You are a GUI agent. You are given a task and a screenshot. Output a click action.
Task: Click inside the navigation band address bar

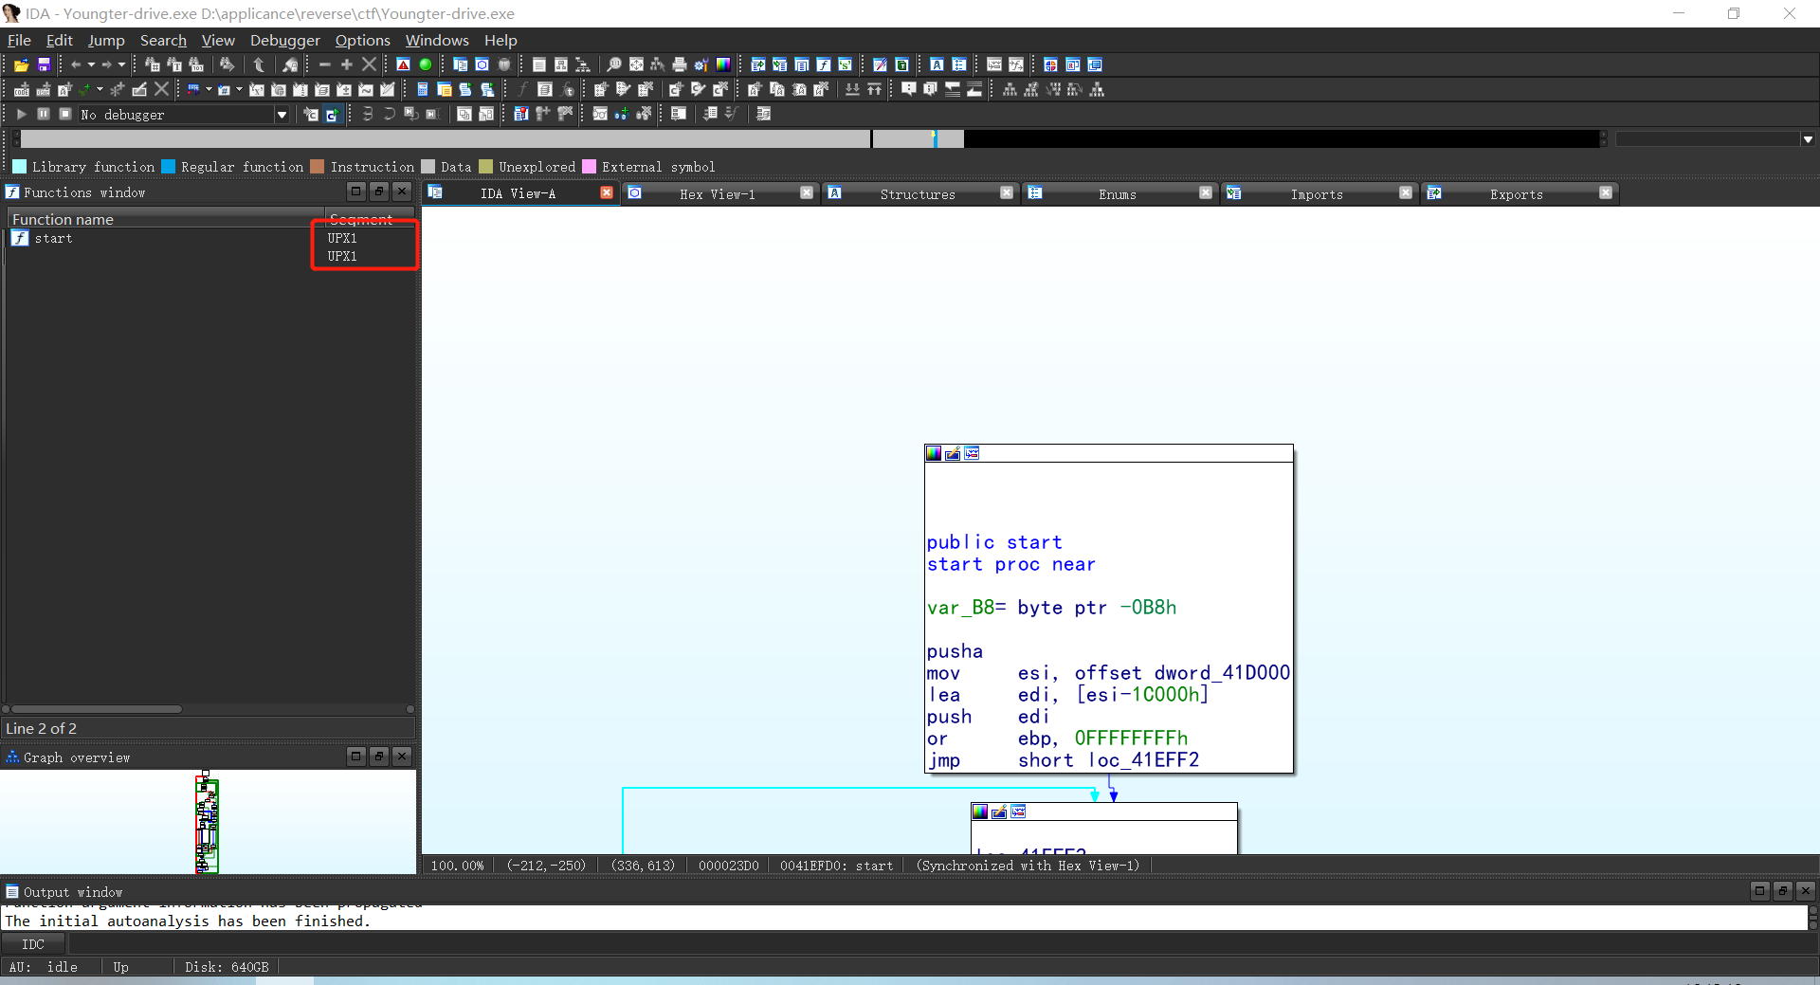474,138
